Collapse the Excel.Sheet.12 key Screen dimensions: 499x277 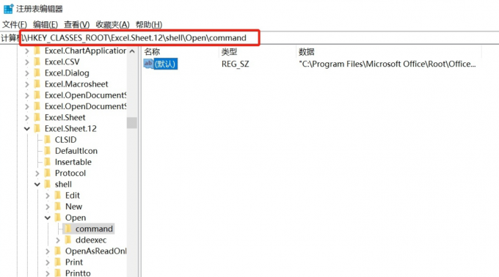(x=27, y=129)
